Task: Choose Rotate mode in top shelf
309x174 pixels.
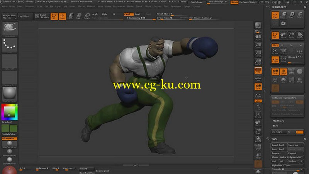Action: (x=87, y=16)
